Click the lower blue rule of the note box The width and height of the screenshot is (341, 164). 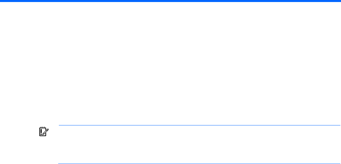[199, 164]
